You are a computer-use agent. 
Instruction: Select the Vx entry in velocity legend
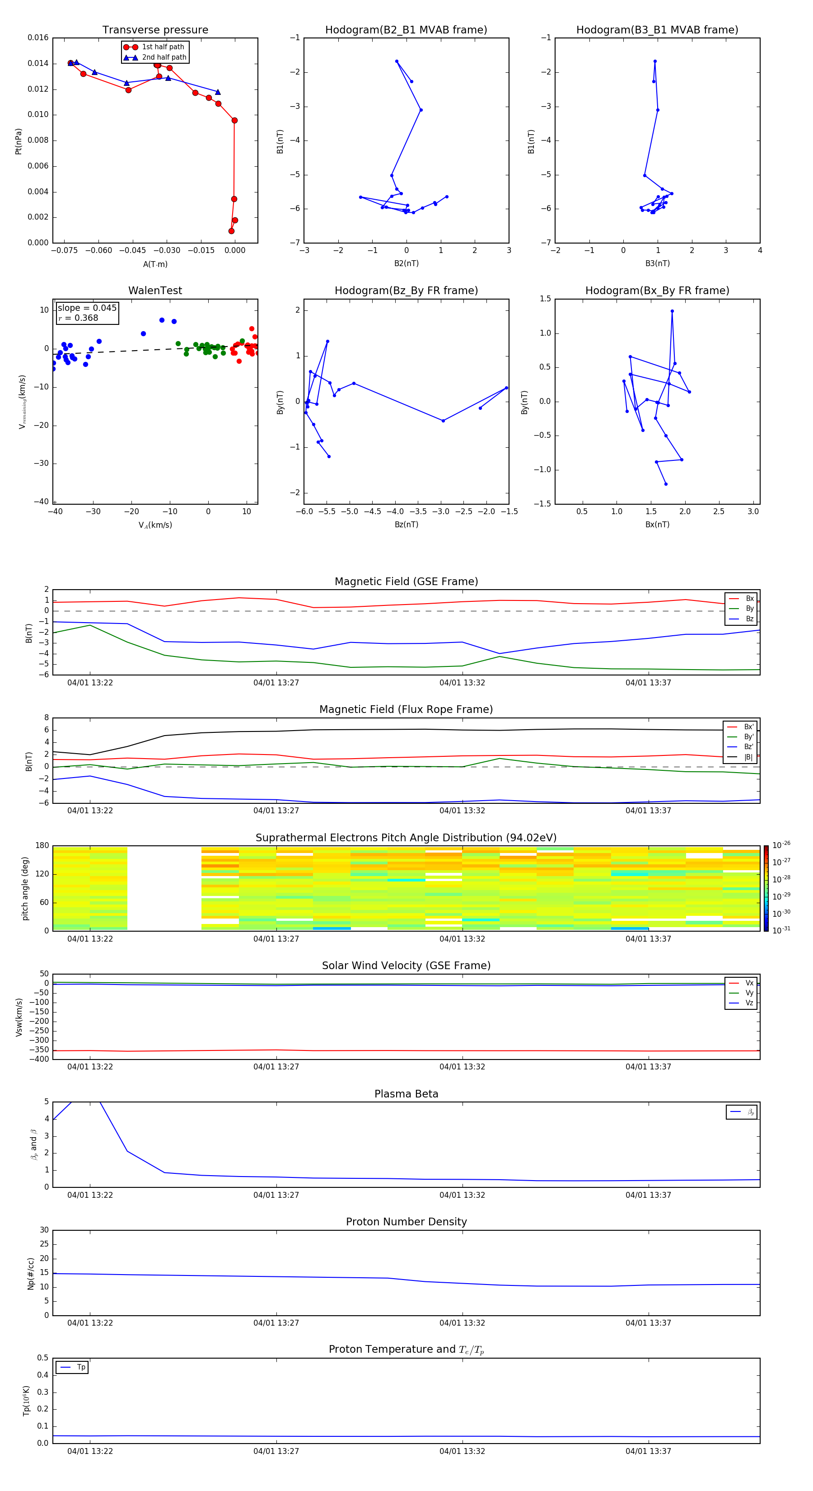pos(741,983)
